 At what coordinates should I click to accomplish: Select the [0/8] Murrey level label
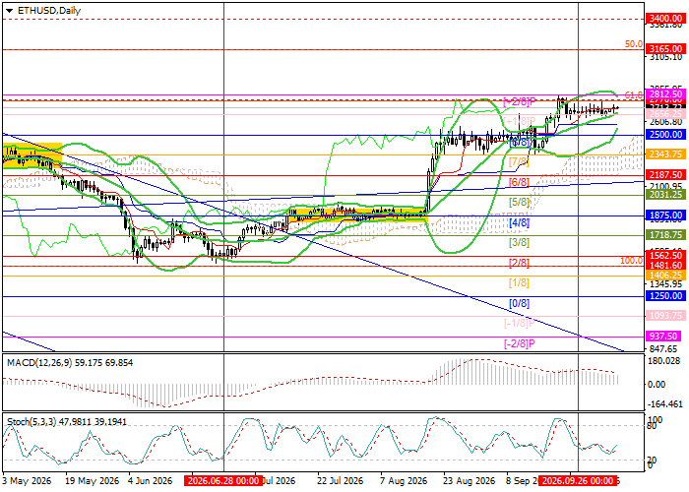tap(519, 303)
